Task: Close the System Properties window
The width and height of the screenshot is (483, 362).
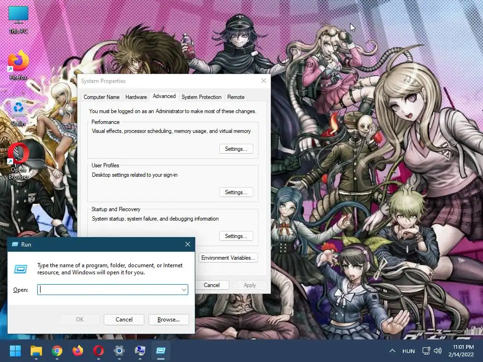Action: click(x=264, y=81)
